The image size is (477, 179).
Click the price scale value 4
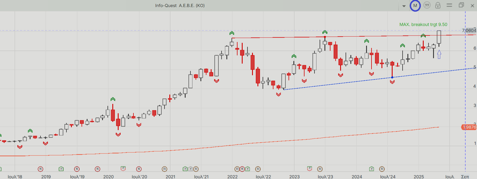pyautogui.click(x=474, y=86)
